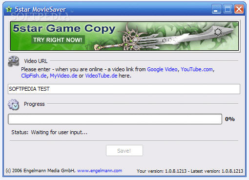
Task: Click the film reel Video URL icon
Action: pyautogui.click(x=14, y=61)
